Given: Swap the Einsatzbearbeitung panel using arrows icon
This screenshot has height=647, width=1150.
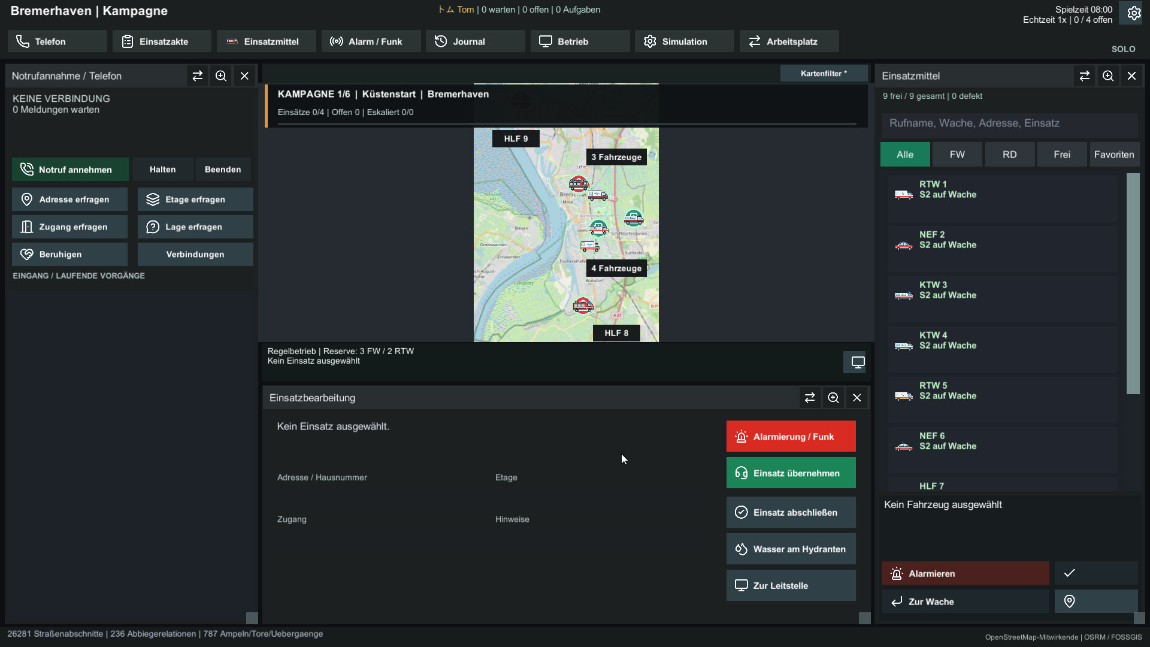Looking at the screenshot, I should click(x=810, y=398).
